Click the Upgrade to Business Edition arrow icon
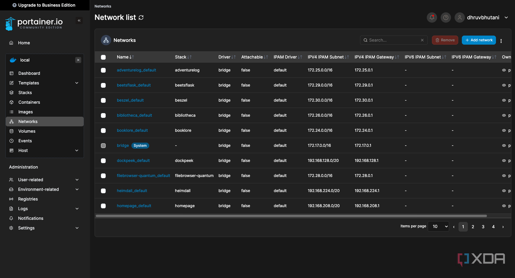Image resolution: width=515 pixels, height=278 pixels. (14, 5)
